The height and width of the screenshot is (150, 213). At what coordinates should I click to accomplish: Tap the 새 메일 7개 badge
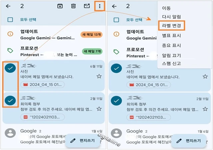(92, 51)
